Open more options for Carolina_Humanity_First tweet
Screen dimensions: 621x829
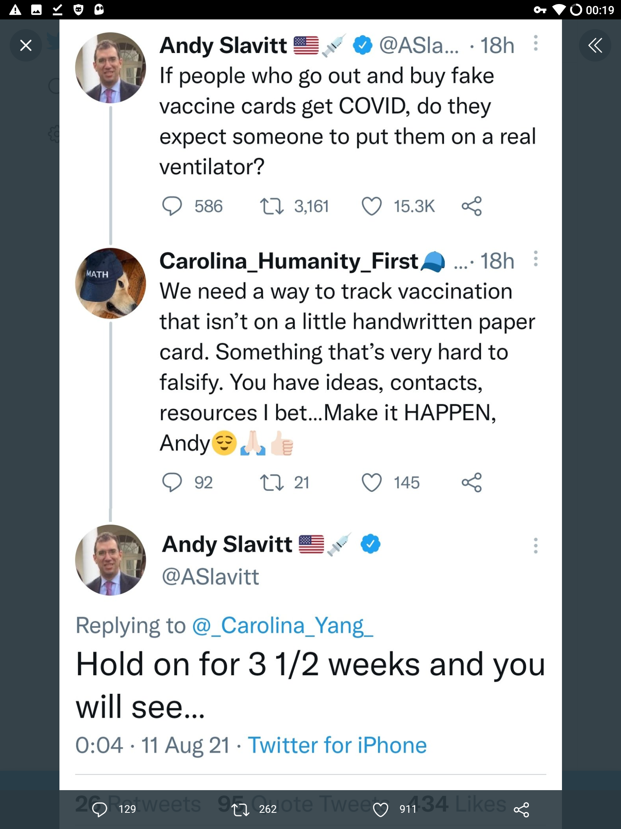point(535,259)
